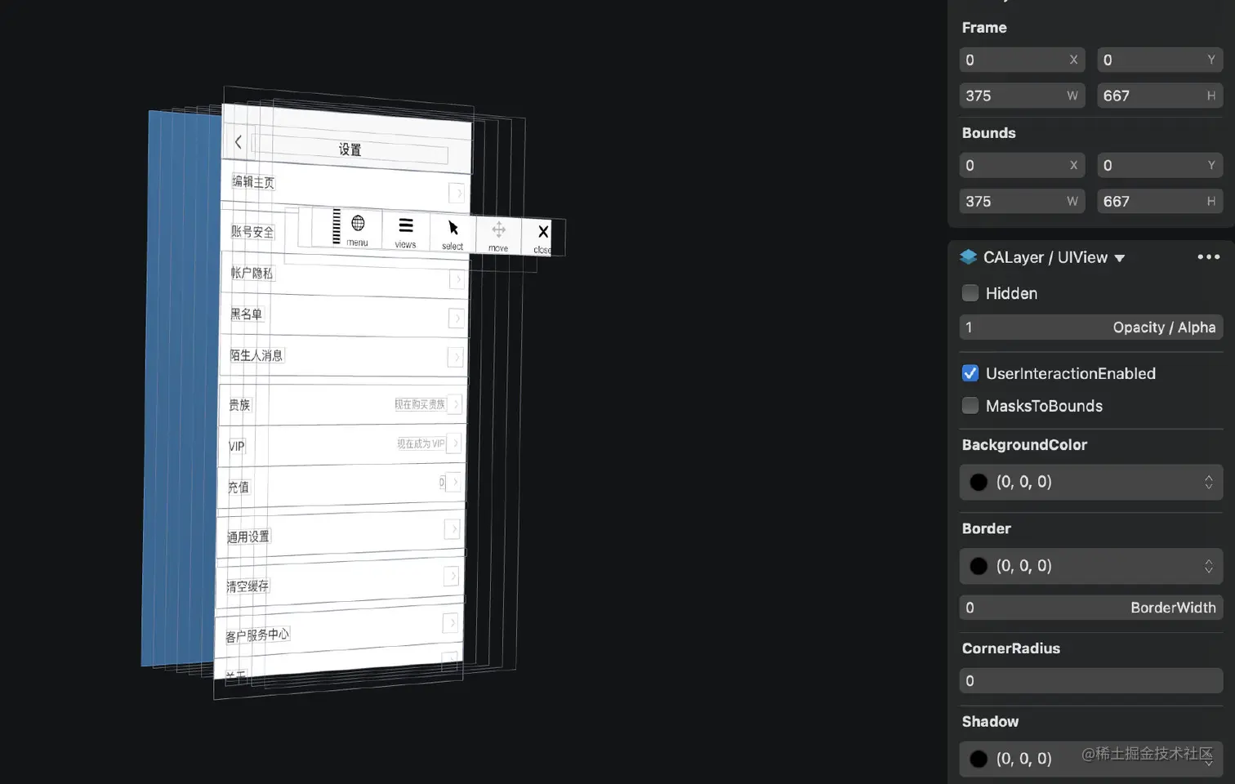Select the 设置 title label
This screenshot has width=1235, height=784.
point(350,149)
